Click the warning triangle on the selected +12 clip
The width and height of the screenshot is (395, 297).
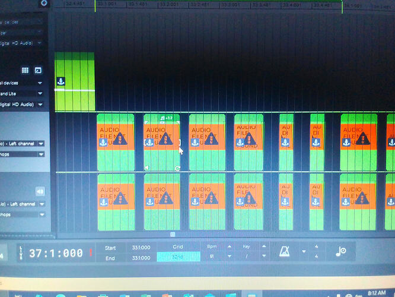[x=166, y=139]
